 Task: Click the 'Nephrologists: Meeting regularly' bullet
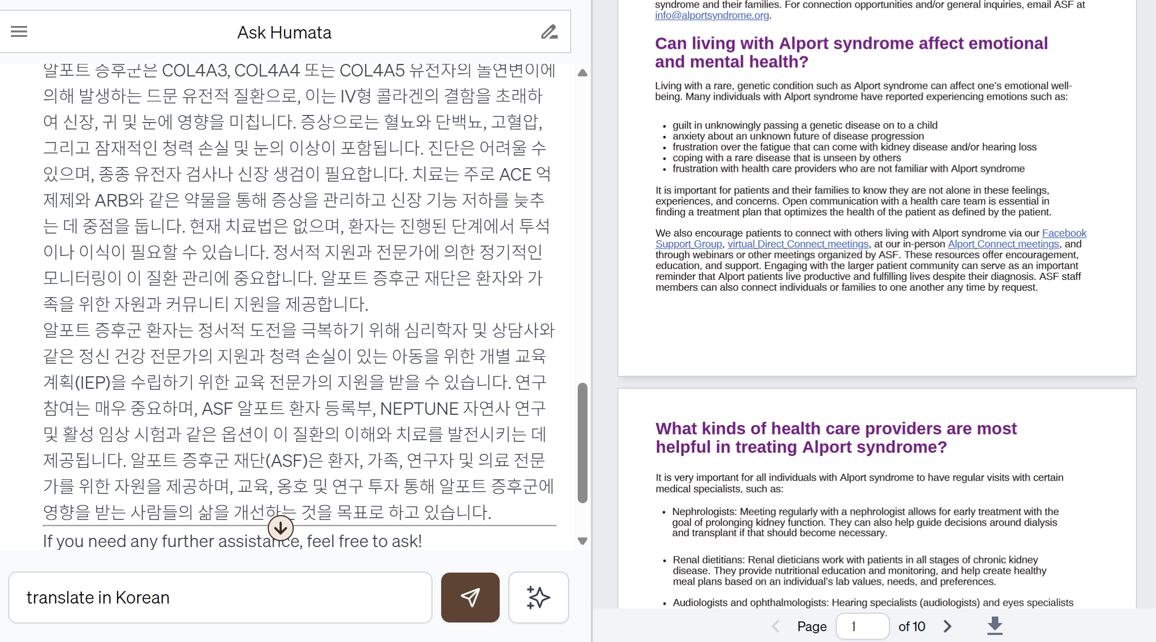(x=865, y=522)
